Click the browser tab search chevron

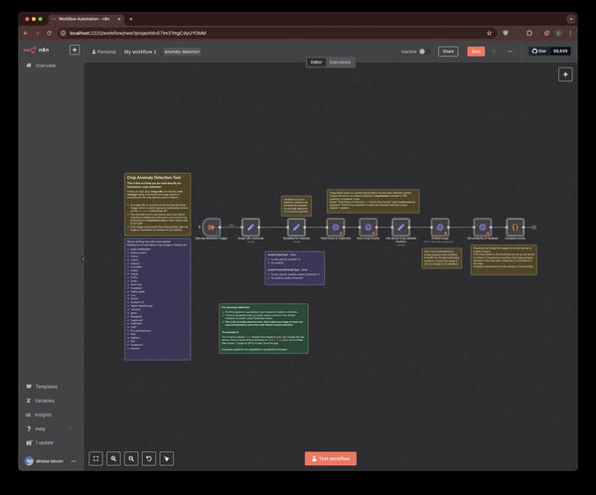[x=570, y=19]
